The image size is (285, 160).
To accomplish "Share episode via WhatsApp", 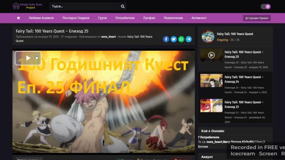I will [x=181, y=39].
